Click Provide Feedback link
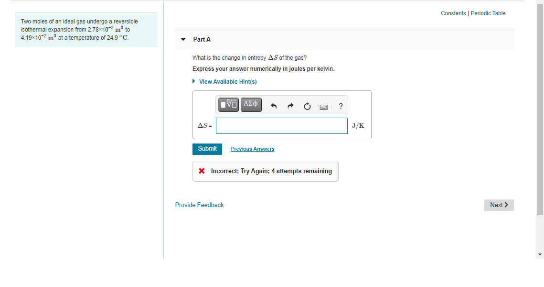Viewport: 544px width, 287px height. click(199, 205)
